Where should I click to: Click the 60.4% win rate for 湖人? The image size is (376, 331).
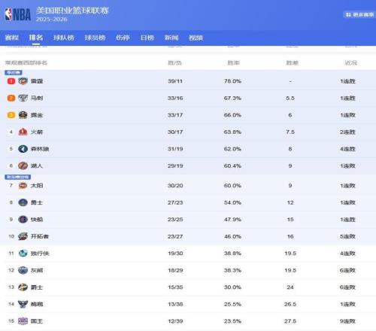tap(232, 165)
